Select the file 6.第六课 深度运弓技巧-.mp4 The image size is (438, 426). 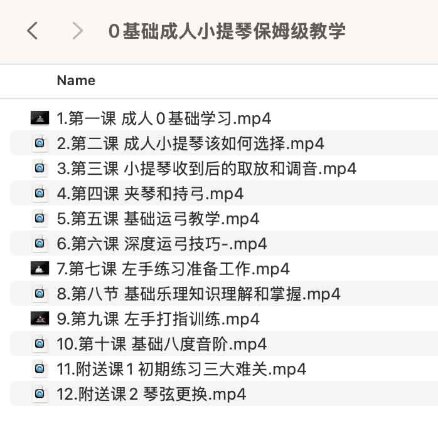point(162,244)
